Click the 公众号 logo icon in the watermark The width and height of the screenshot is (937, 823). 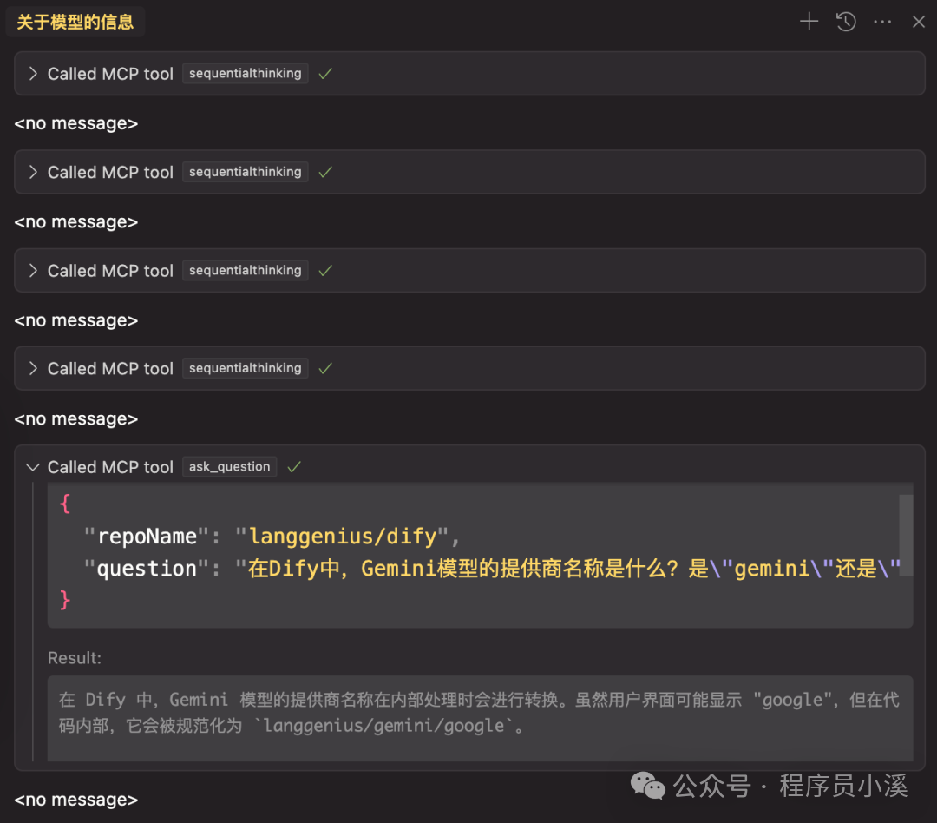click(x=648, y=787)
